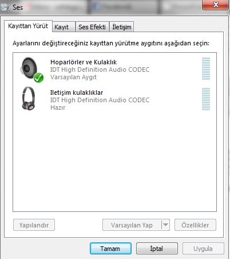
Task: Click the Ses window speaker icon in title bar
Action: point(5,7)
